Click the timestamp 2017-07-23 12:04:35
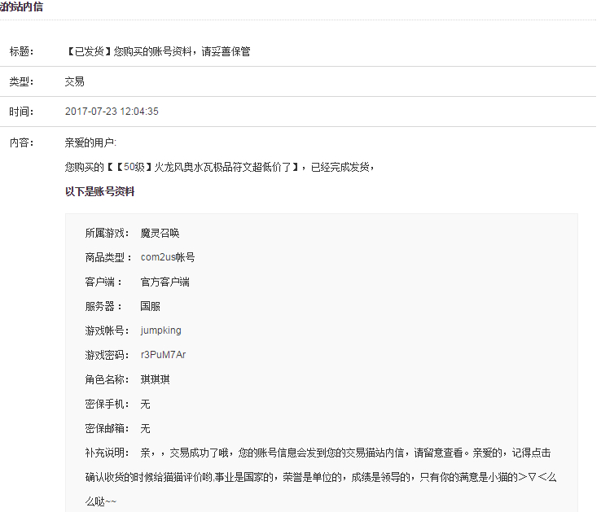This screenshot has width=601, height=512. tap(112, 112)
